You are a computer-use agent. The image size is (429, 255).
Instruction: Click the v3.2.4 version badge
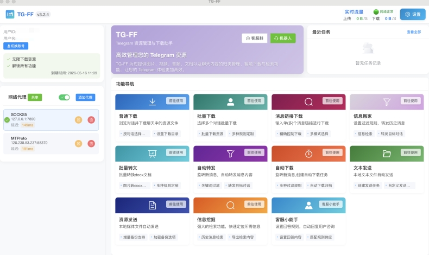click(43, 15)
